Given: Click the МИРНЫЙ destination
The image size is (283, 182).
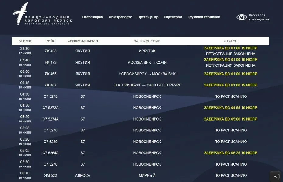Looking at the screenshot, I should click(x=147, y=175).
